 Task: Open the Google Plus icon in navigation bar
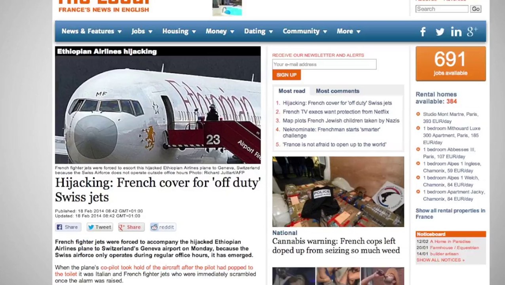[472, 32]
